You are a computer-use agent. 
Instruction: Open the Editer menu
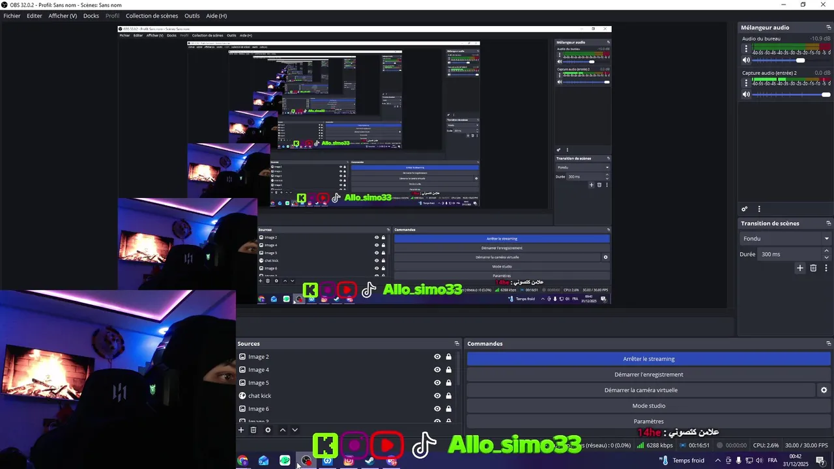click(35, 16)
